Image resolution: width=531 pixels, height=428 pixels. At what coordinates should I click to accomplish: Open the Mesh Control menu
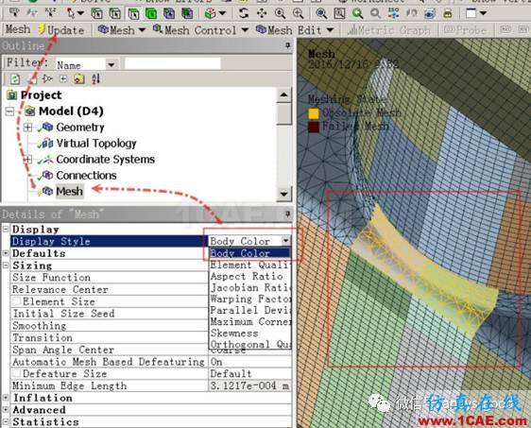click(200, 30)
